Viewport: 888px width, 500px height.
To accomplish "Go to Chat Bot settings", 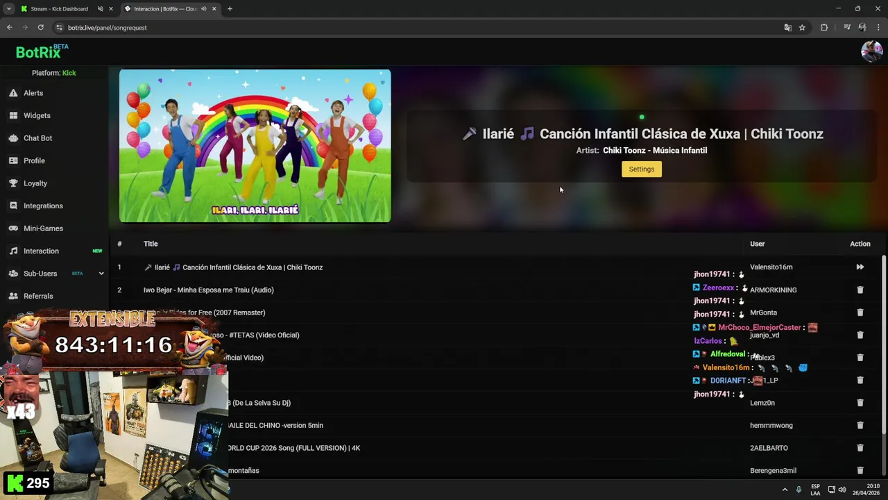I will (37, 138).
